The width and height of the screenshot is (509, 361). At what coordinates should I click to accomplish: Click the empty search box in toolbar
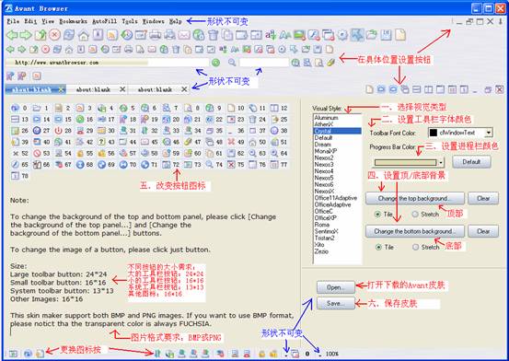264,63
